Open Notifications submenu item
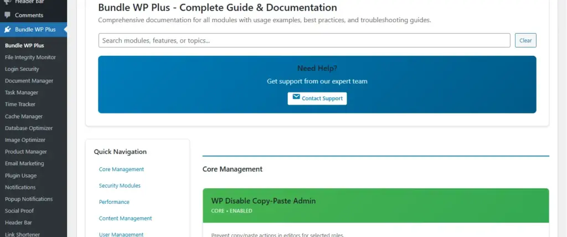Screen dimensions: 567x237 point(20,187)
